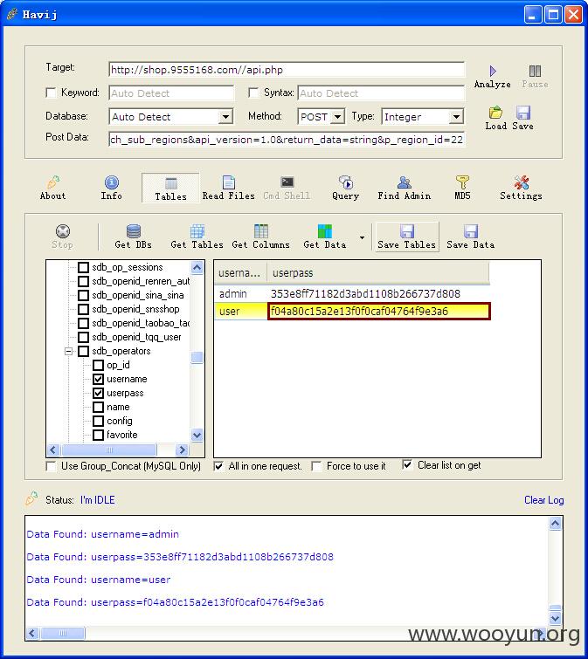Click the tree horizontal scroll left arrow
Screen dimensions: 588x659
[x=53, y=450]
